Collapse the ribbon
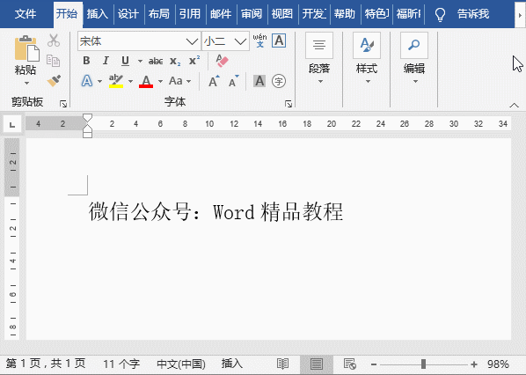Screen dimensions: 526x375 pyautogui.click(x=514, y=106)
